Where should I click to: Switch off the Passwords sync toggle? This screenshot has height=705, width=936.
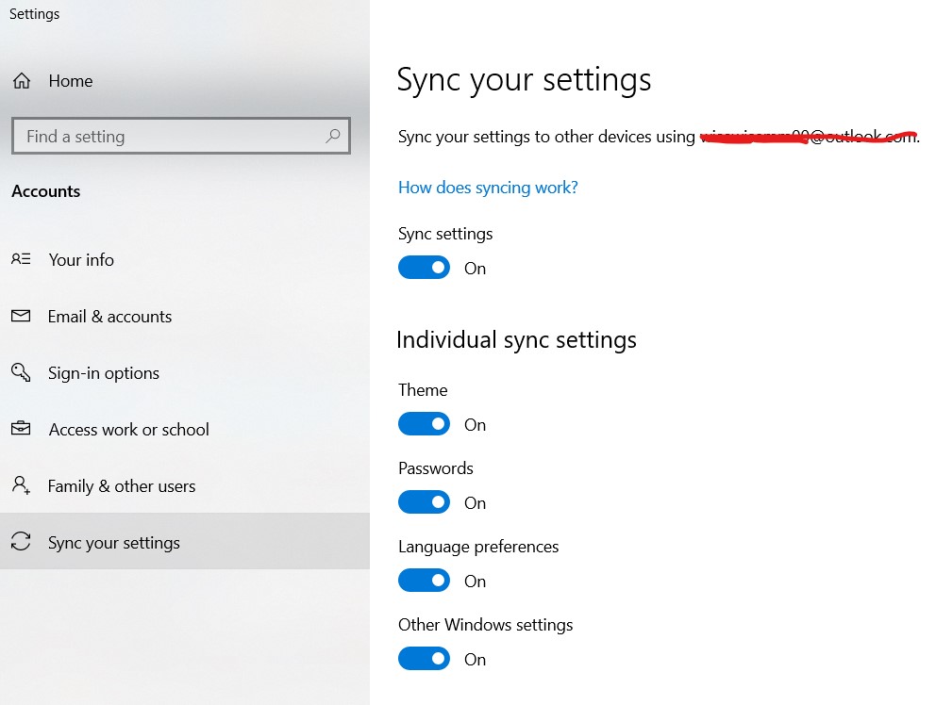[x=424, y=502]
